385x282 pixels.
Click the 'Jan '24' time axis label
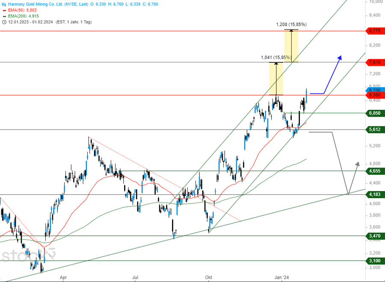pos(281,277)
